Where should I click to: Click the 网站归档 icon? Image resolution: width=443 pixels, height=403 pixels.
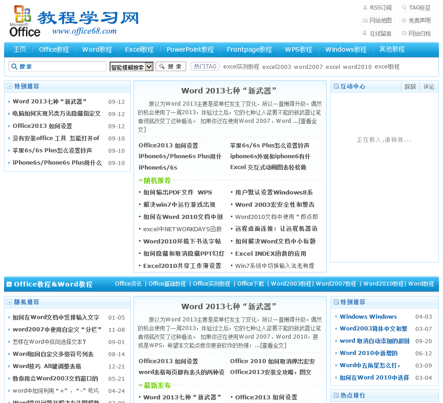click(x=404, y=34)
